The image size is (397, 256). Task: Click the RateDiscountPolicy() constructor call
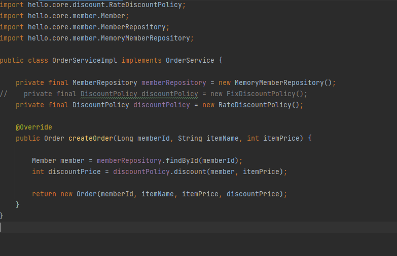click(x=259, y=105)
